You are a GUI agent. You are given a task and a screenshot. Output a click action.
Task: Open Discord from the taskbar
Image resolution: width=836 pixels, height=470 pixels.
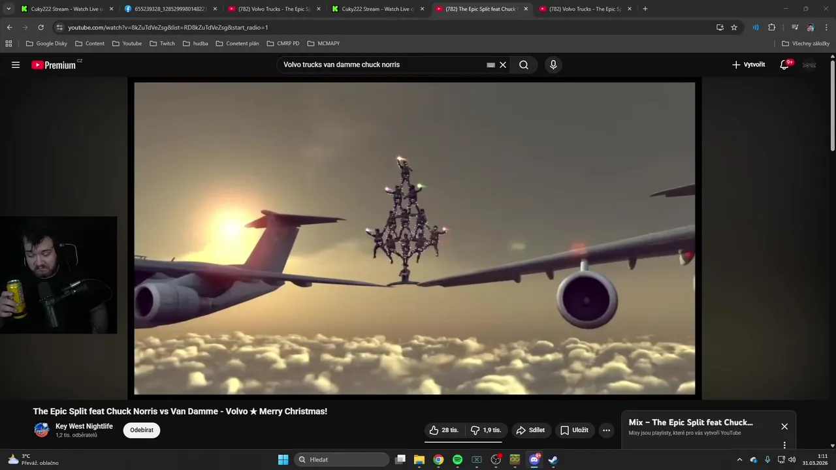click(534, 460)
